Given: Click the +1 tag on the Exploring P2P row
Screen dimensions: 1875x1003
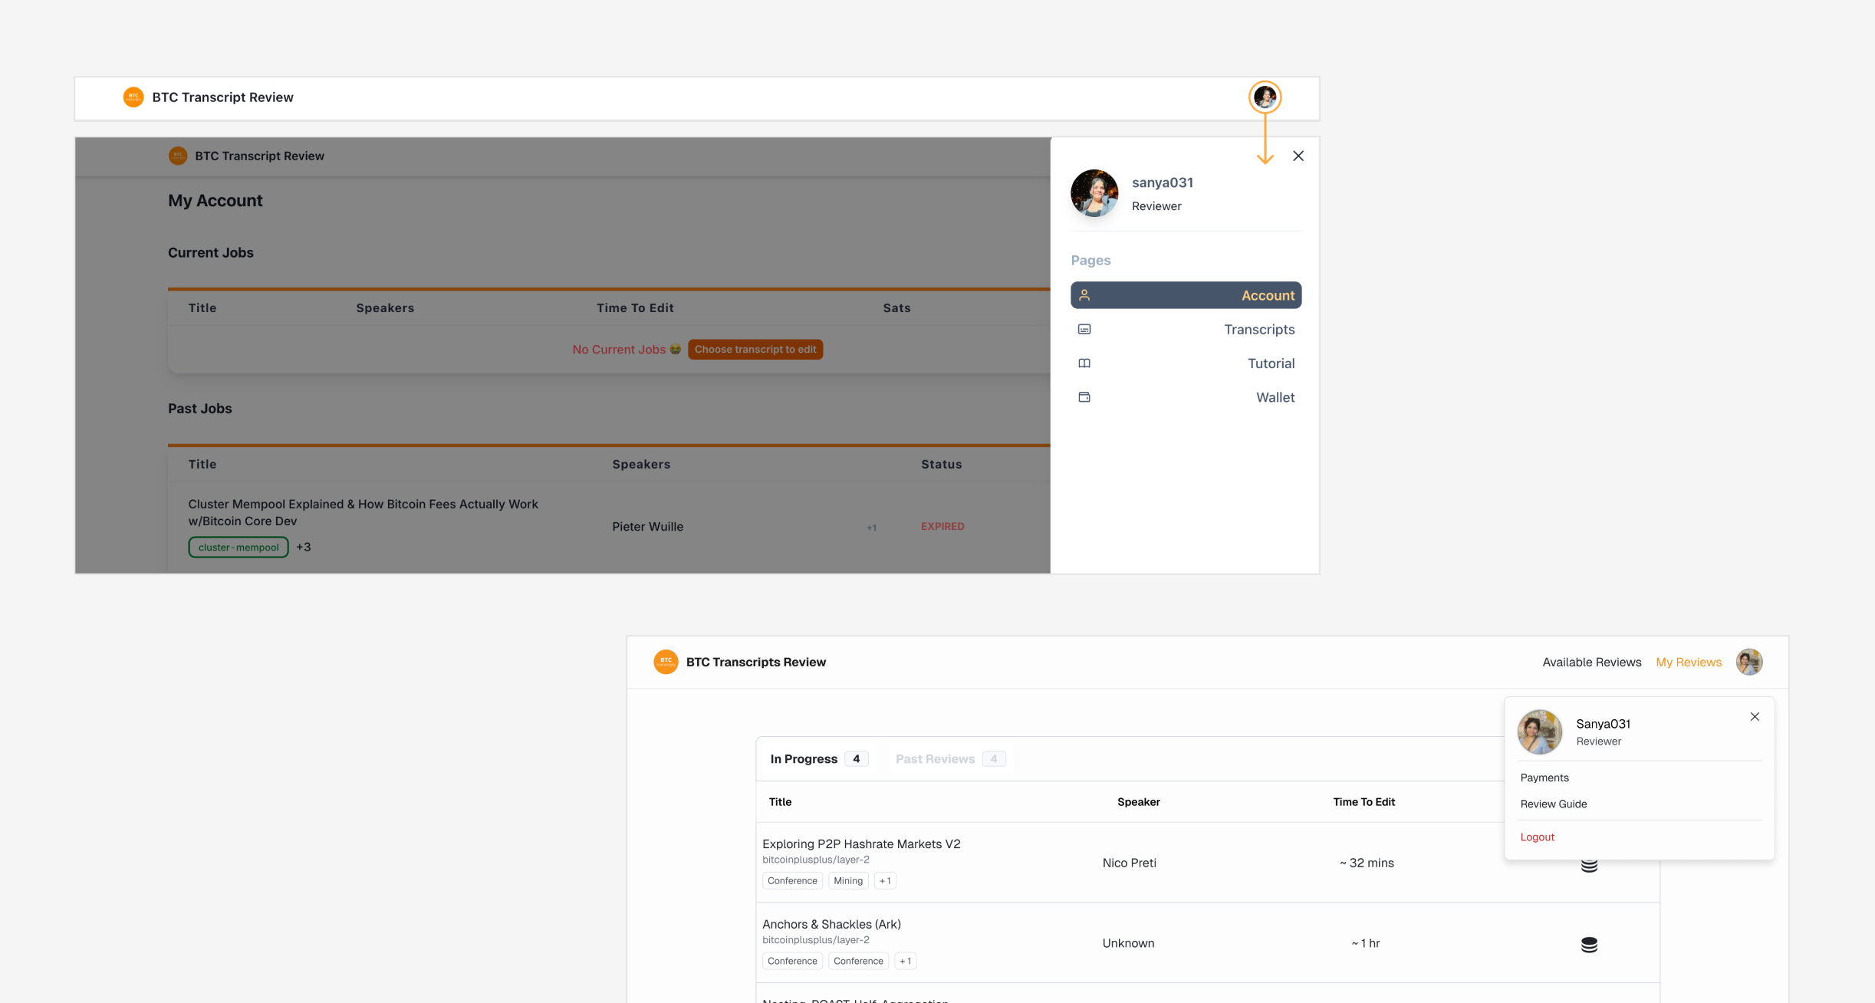Looking at the screenshot, I should (885, 881).
